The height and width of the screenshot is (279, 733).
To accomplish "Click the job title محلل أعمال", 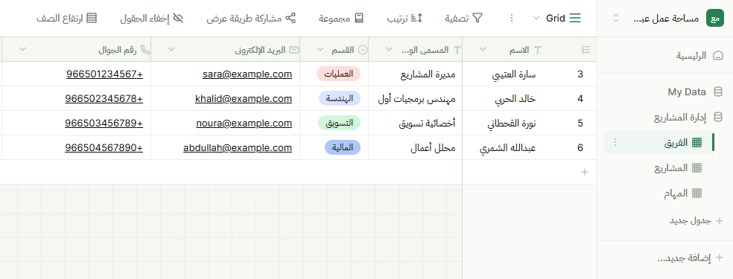I will (433, 148).
